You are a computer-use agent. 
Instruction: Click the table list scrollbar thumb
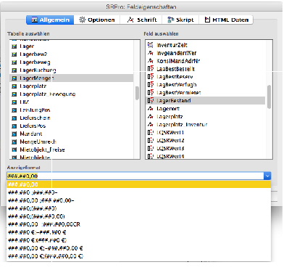click(x=137, y=93)
